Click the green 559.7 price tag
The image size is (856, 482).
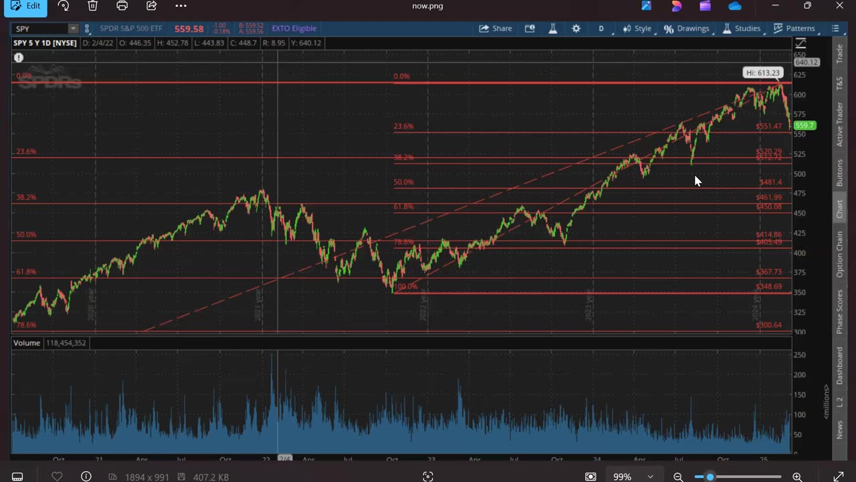pyautogui.click(x=805, y=125)
